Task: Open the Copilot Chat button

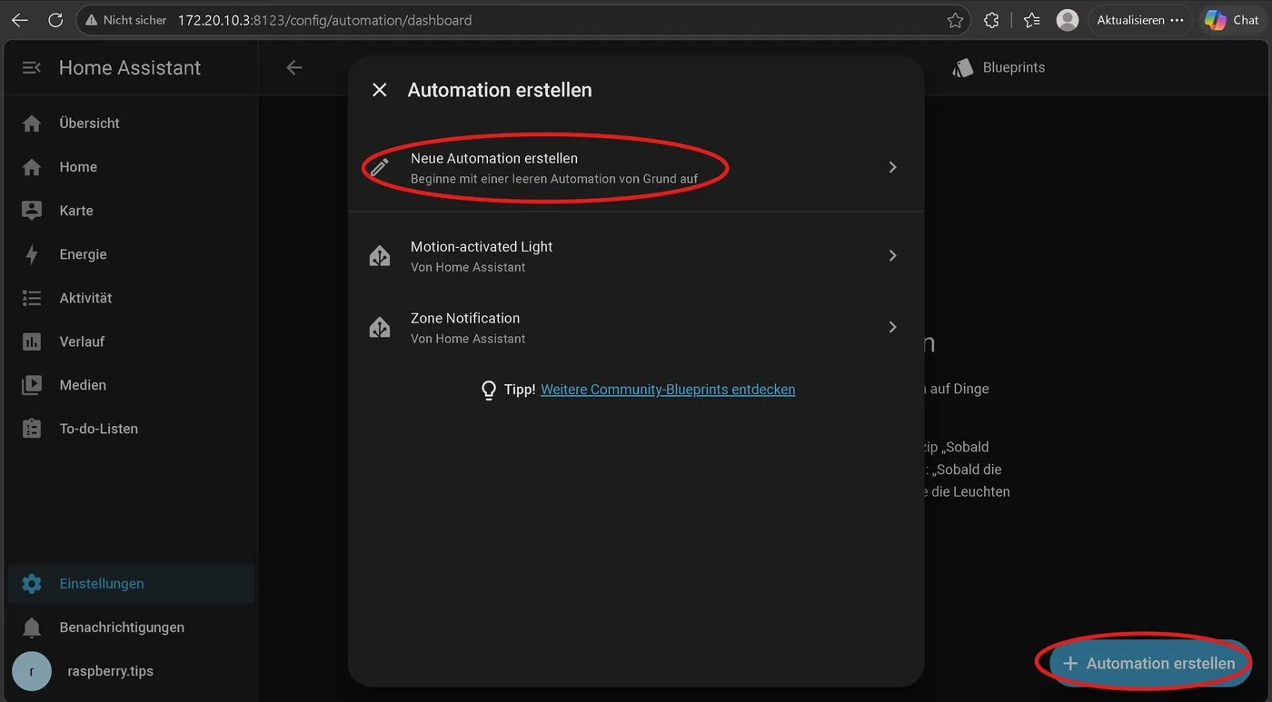Action: pyautogui.click(x=1233, y=20)
